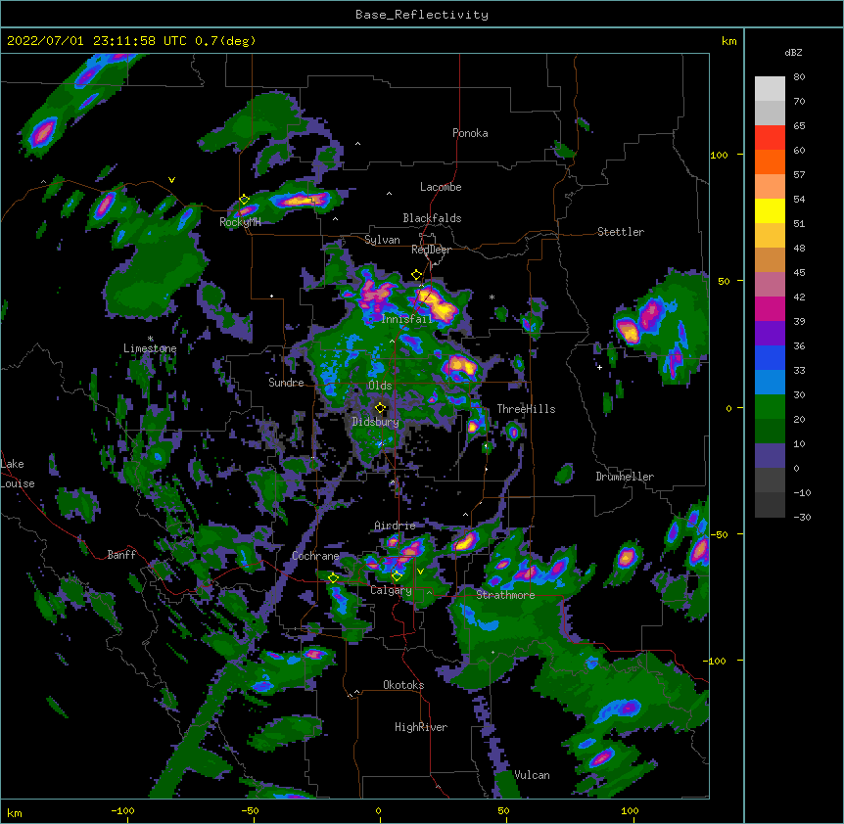Click the RockyMH label
The width and height of the screenshot is (844, 824).
coord(240,222)
